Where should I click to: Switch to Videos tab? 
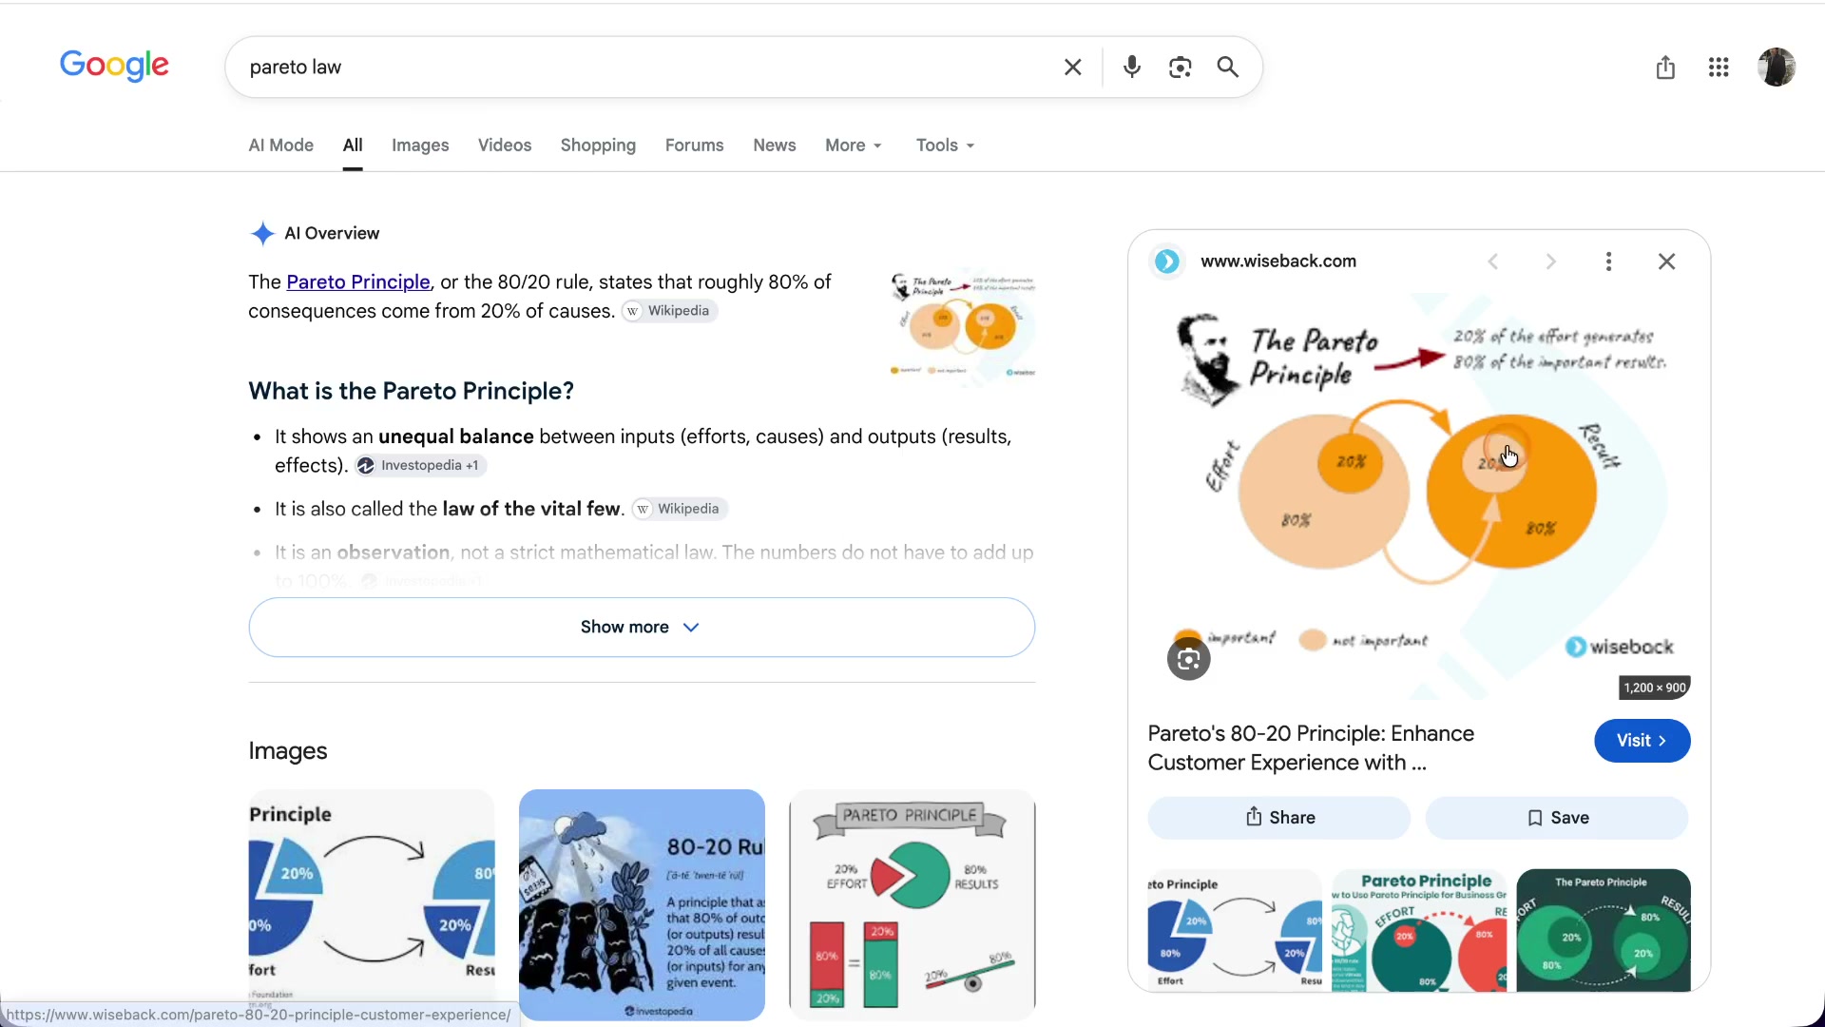pos(505,145)
